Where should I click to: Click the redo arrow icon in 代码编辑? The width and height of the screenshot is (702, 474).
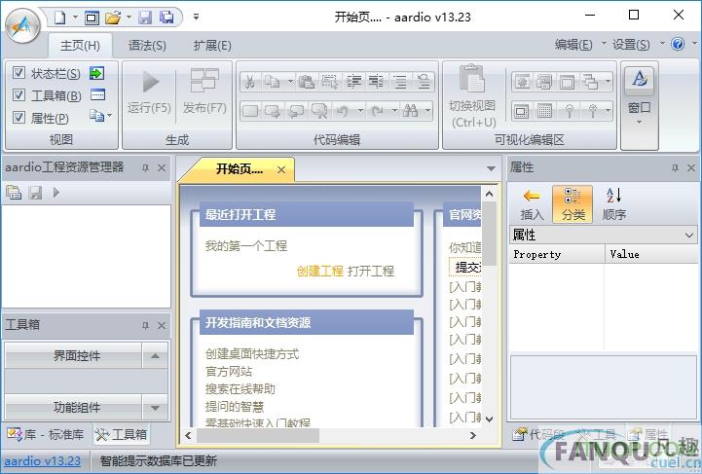point(378,110)
